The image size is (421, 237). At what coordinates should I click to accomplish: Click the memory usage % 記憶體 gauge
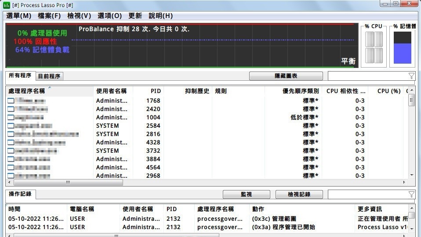click(x=402, y=47)
